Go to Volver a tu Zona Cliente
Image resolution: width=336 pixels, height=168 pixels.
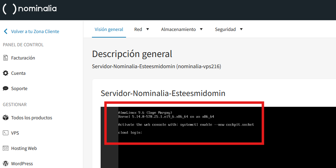35,31
